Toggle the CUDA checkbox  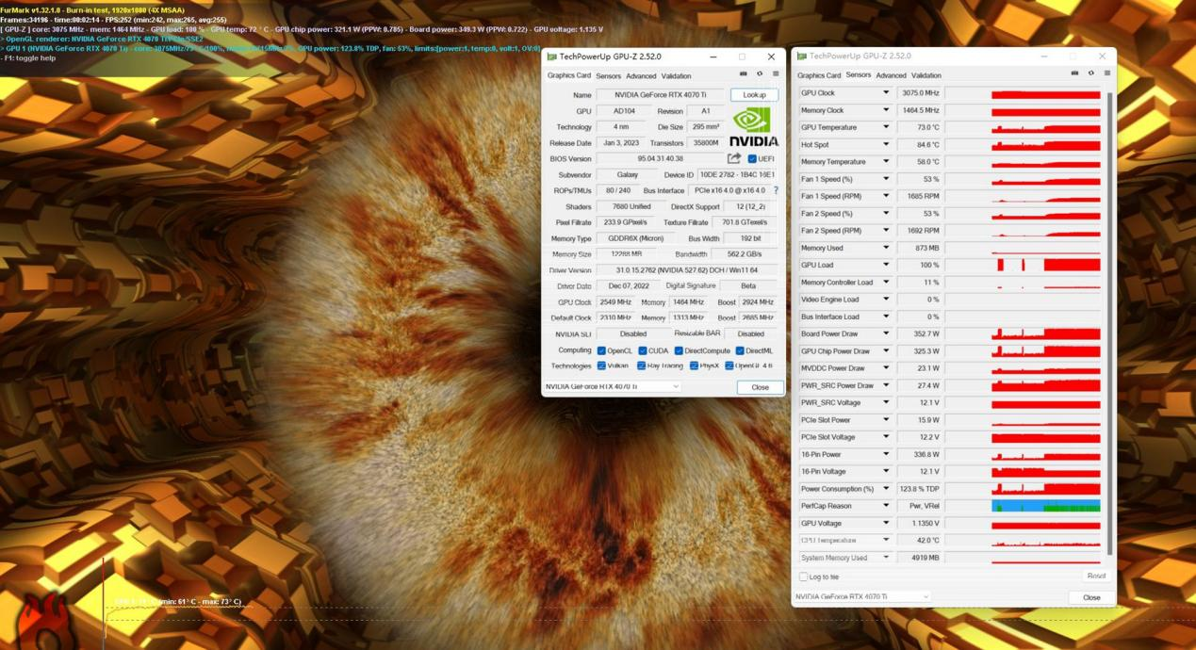[642, 350]
